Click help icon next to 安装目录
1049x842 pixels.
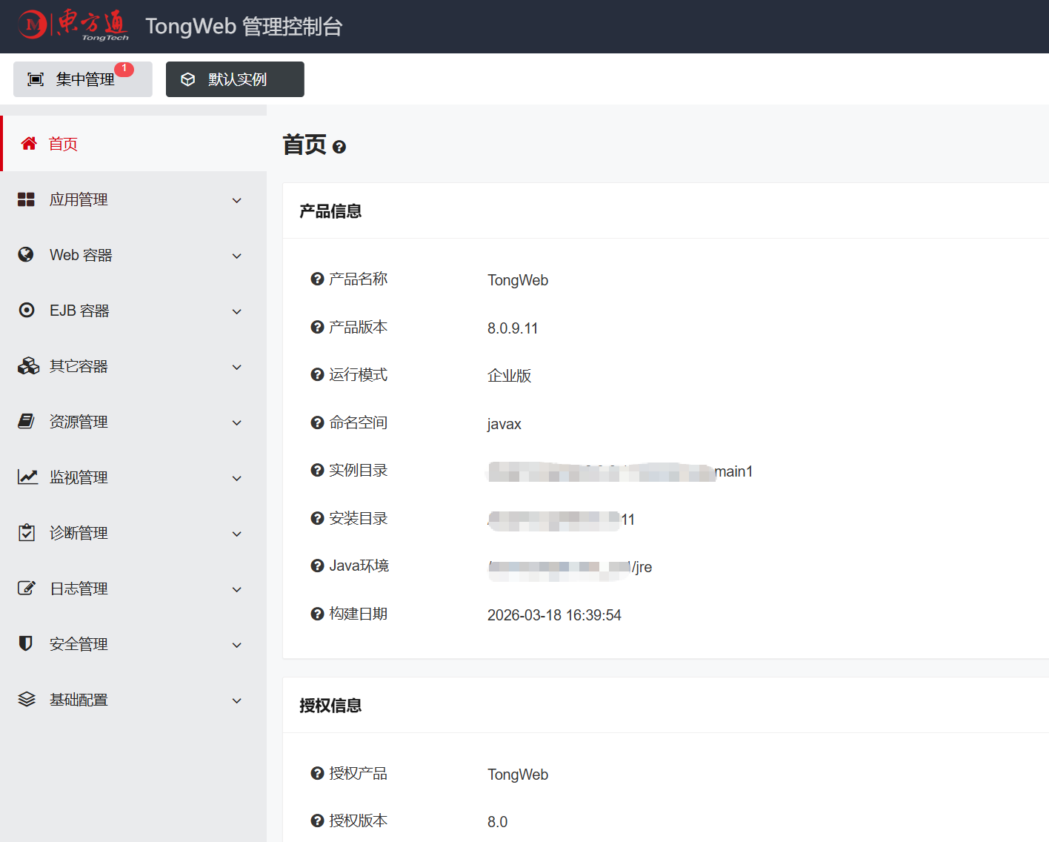click(318, 518)
